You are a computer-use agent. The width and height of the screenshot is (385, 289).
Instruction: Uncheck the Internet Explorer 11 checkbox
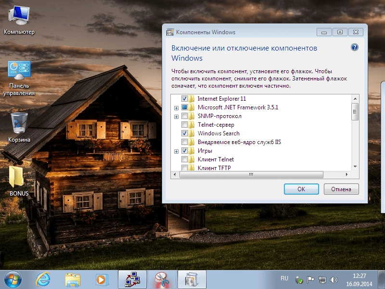[184, 99]
